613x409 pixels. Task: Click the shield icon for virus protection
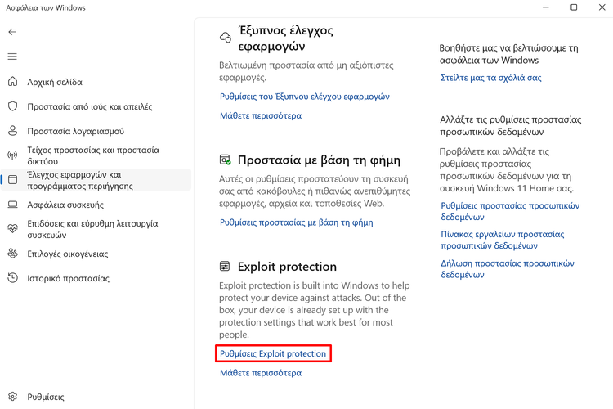[12, 106]
